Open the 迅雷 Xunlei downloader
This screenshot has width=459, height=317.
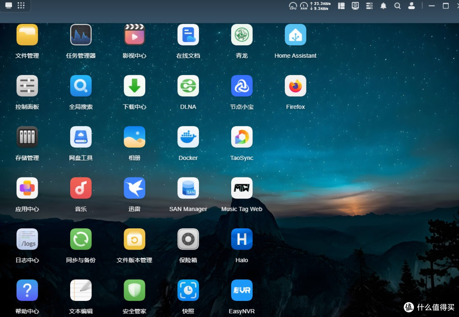tap(134, 188)
